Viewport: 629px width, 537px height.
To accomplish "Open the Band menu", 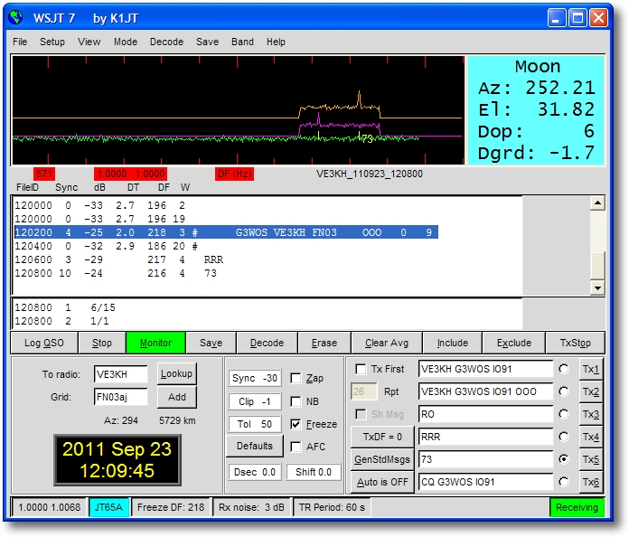I will point(242,42).
